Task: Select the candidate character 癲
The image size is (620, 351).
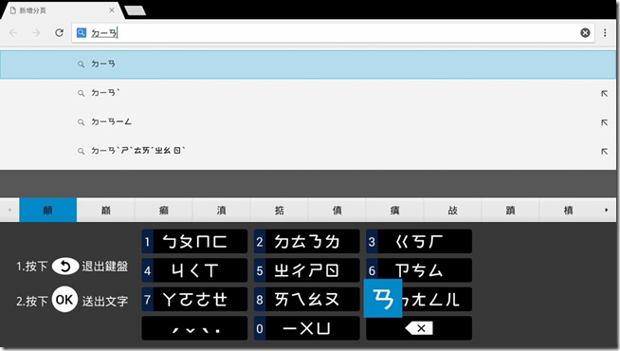Action: (x=163, y=210)
